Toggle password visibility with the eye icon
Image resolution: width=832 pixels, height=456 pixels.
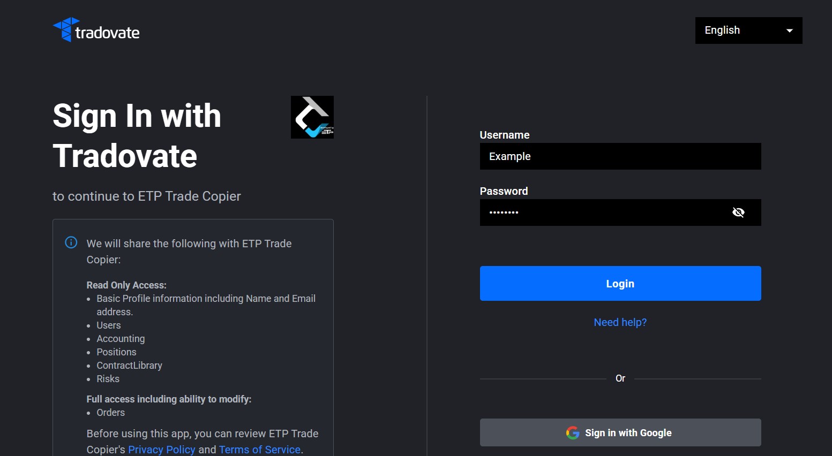[738, 212]
